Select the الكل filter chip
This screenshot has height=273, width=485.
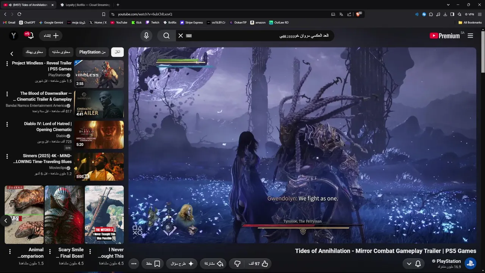pos(117,52)
